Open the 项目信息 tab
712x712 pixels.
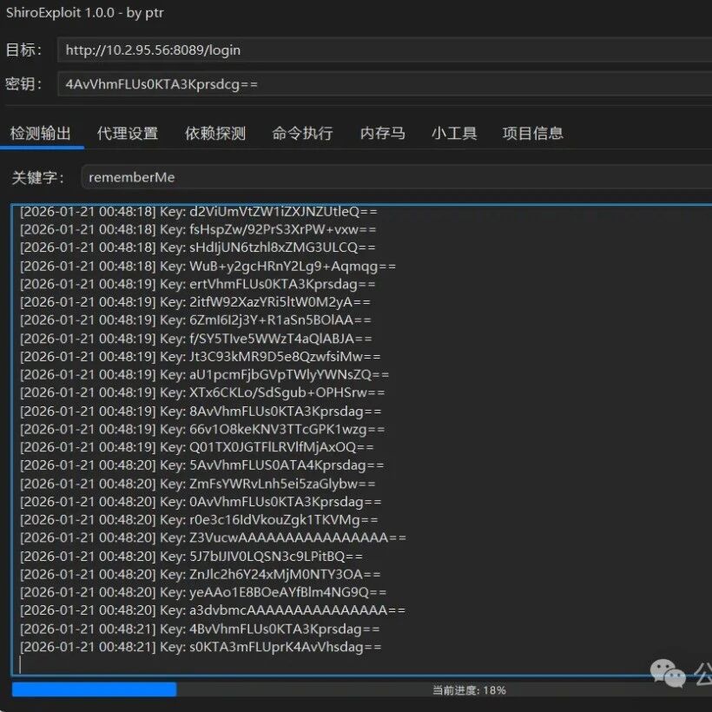pos(533,134)
